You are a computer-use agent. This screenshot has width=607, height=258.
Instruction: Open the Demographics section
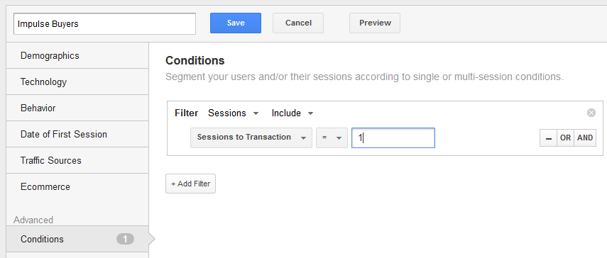(x=77, y=55)
